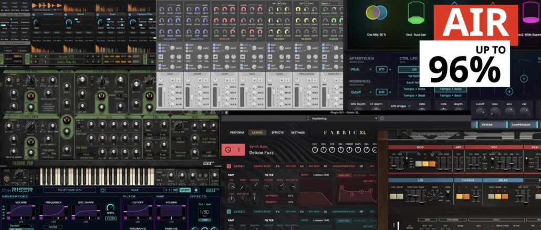Toggle the Riser INVERT button

coord(185,190)
